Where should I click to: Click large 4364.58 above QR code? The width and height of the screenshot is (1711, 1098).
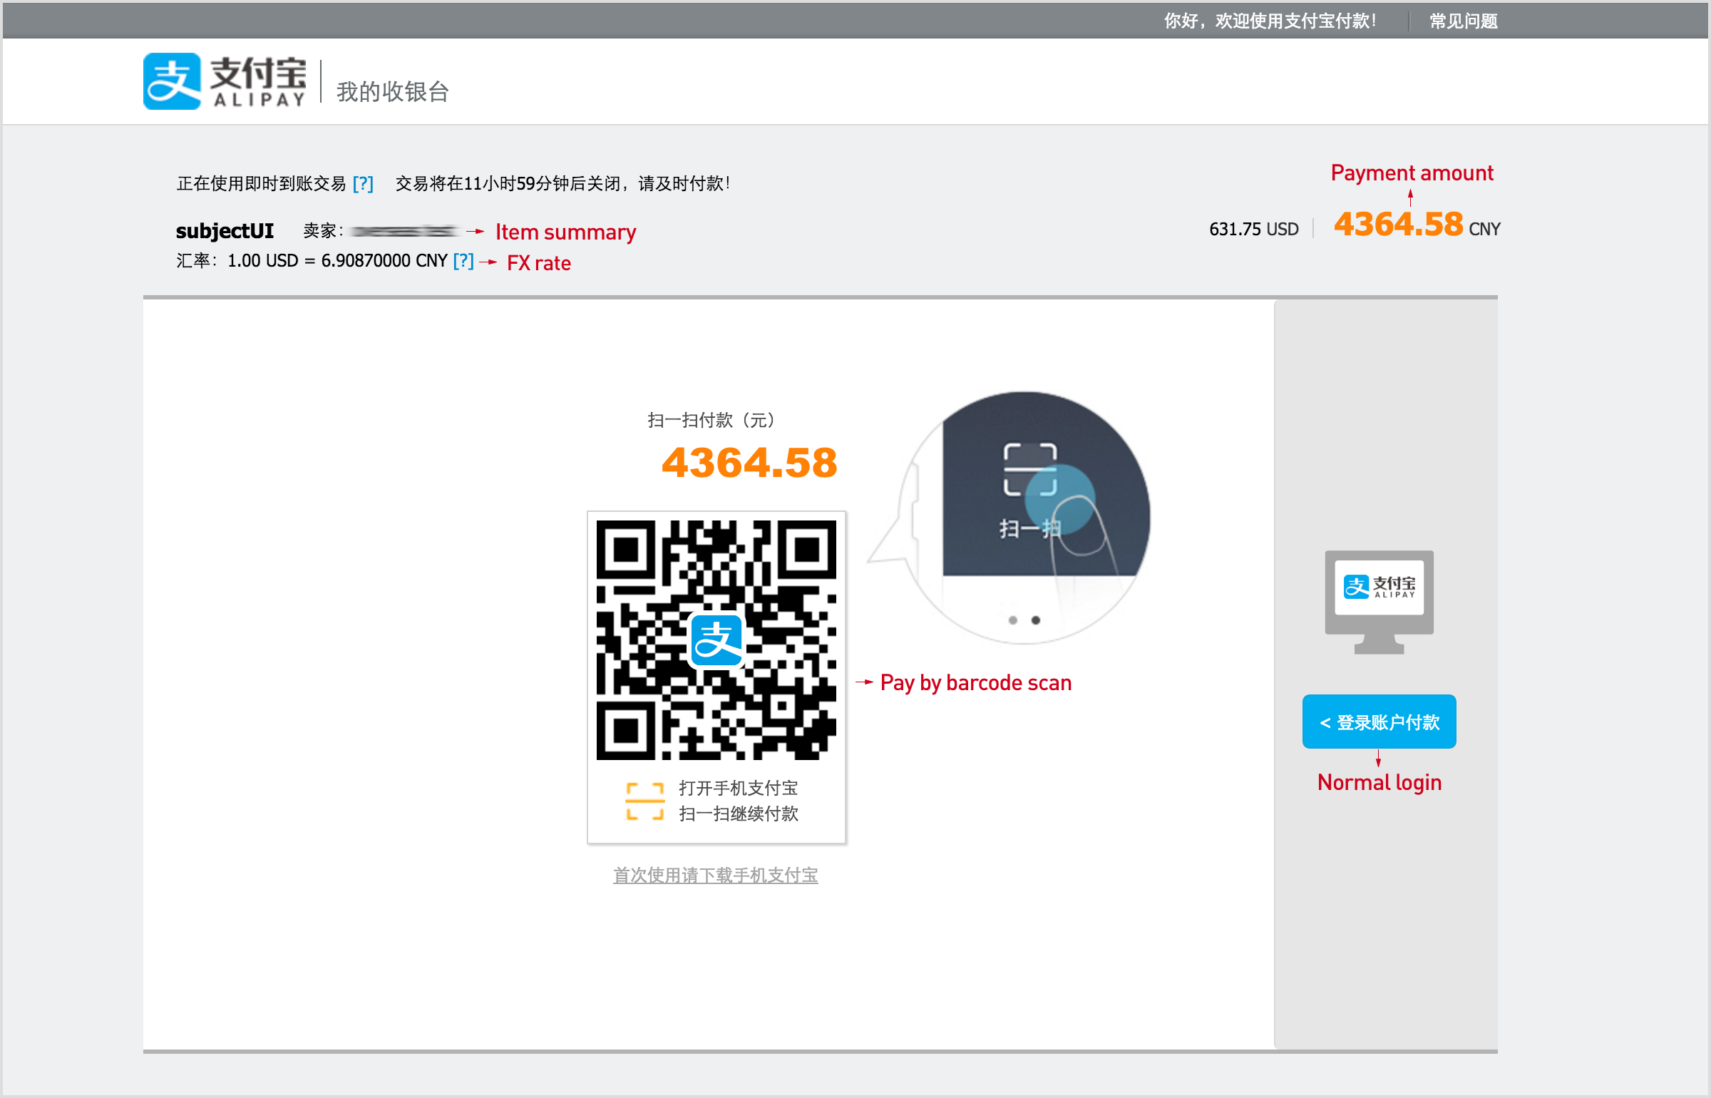[x=749, y=463]
